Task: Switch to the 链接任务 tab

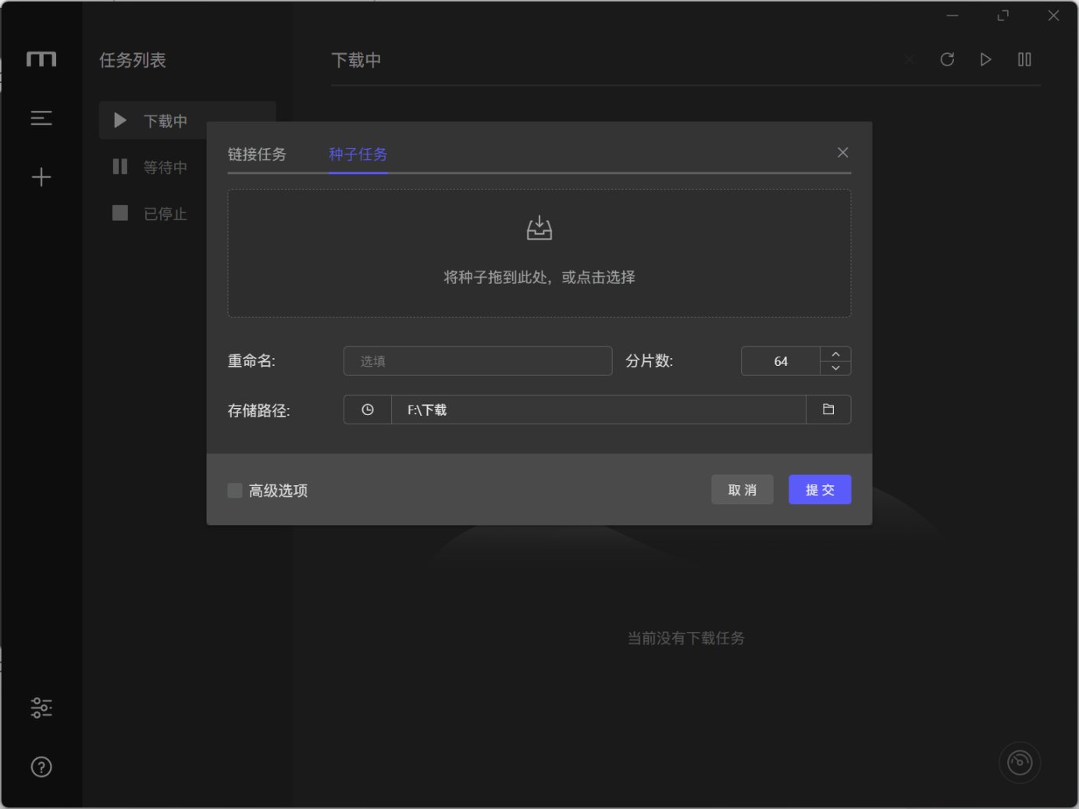Action: point(257,154)
